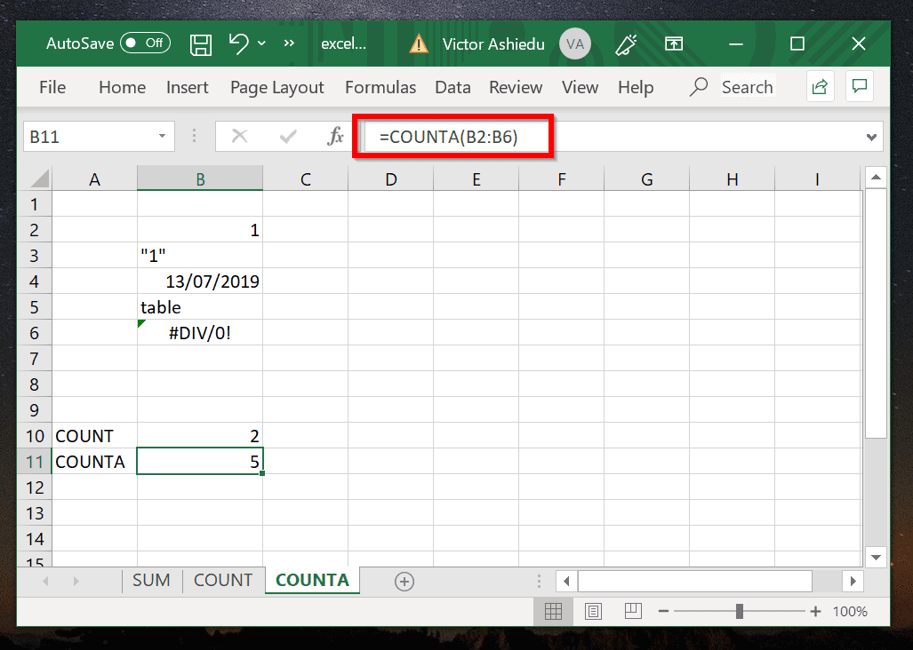The width and height of the screenshot is (913, 650).
Task: Open the Comments pane icon
Action: [859, 86]
